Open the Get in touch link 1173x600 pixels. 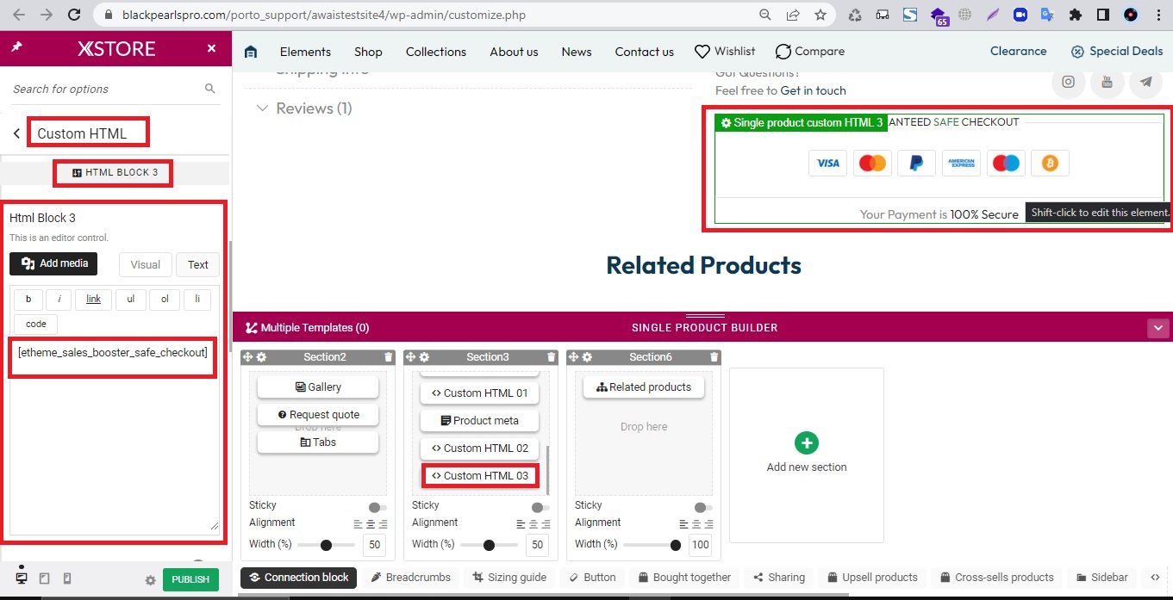[x=813, y=90]
